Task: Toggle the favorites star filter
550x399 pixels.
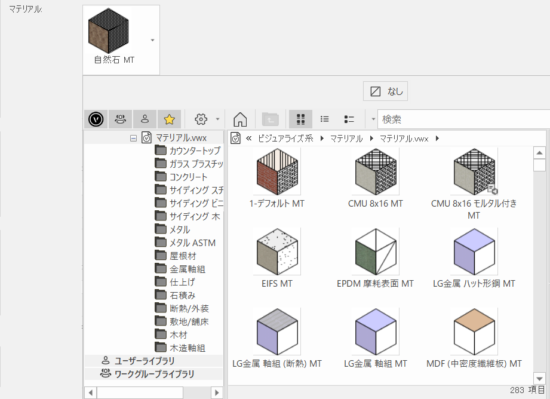Action: pos(169,119)
